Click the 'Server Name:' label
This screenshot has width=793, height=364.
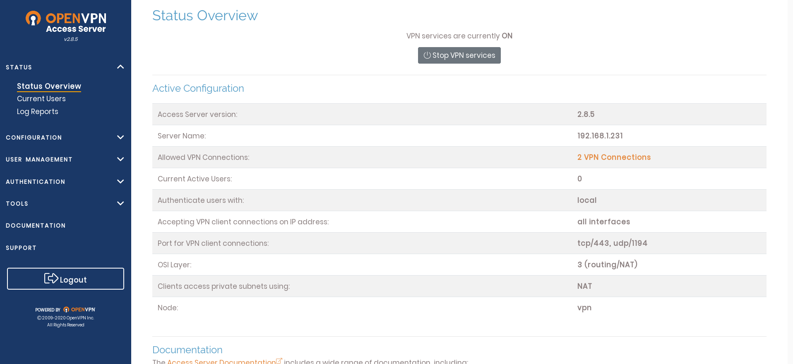(182, 136)
